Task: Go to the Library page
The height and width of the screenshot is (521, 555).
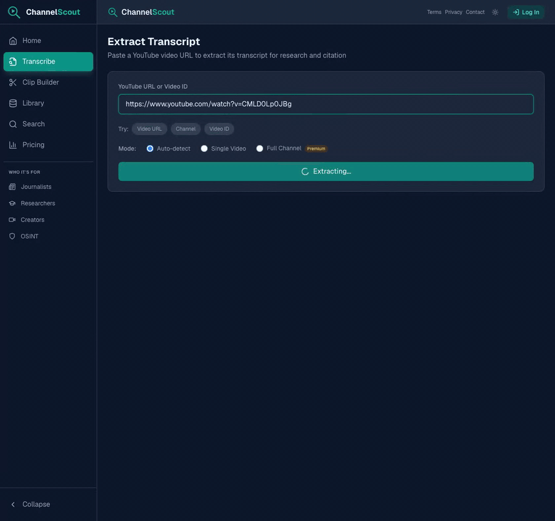Action: click(x=49, y=103)
